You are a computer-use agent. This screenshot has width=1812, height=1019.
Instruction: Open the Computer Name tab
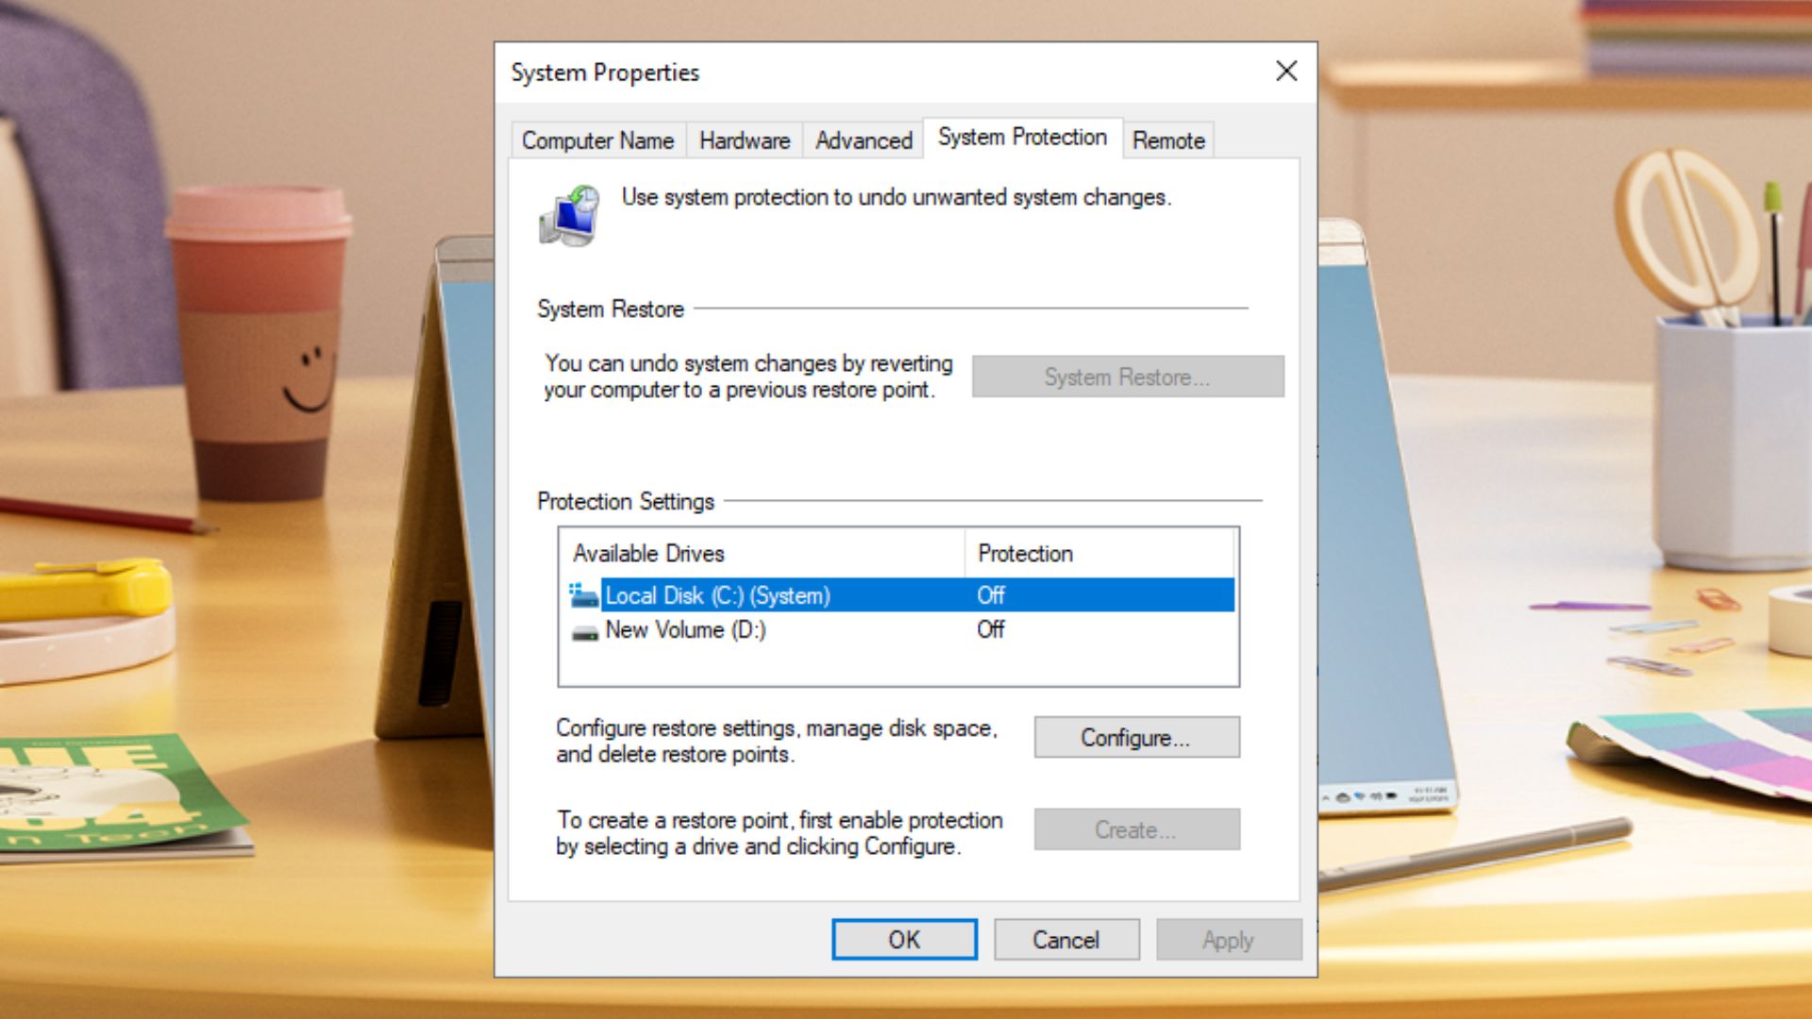pyautogui.click(x=598, y=141)
